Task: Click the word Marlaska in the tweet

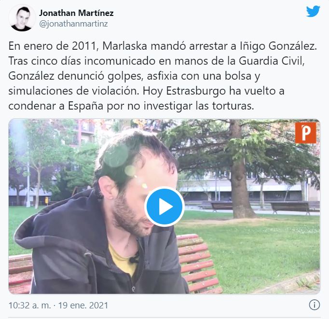Action: [x=124, y=46]
